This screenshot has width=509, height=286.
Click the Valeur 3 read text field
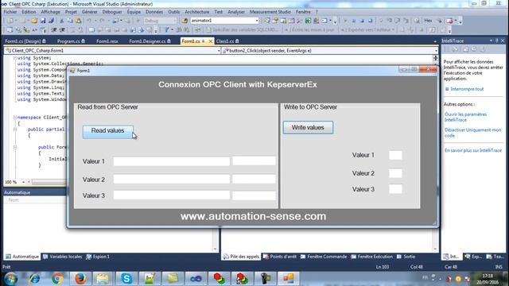pos(172,195)
